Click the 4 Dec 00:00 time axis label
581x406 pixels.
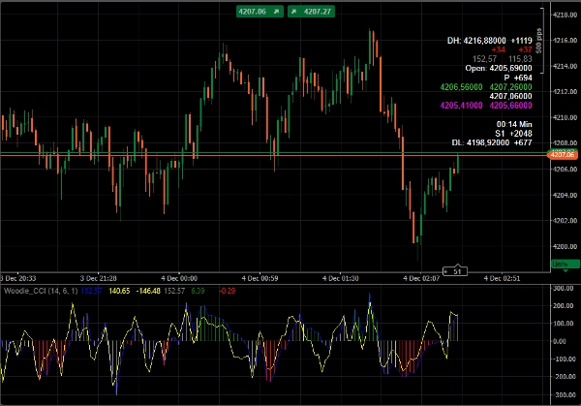point(182,277)
